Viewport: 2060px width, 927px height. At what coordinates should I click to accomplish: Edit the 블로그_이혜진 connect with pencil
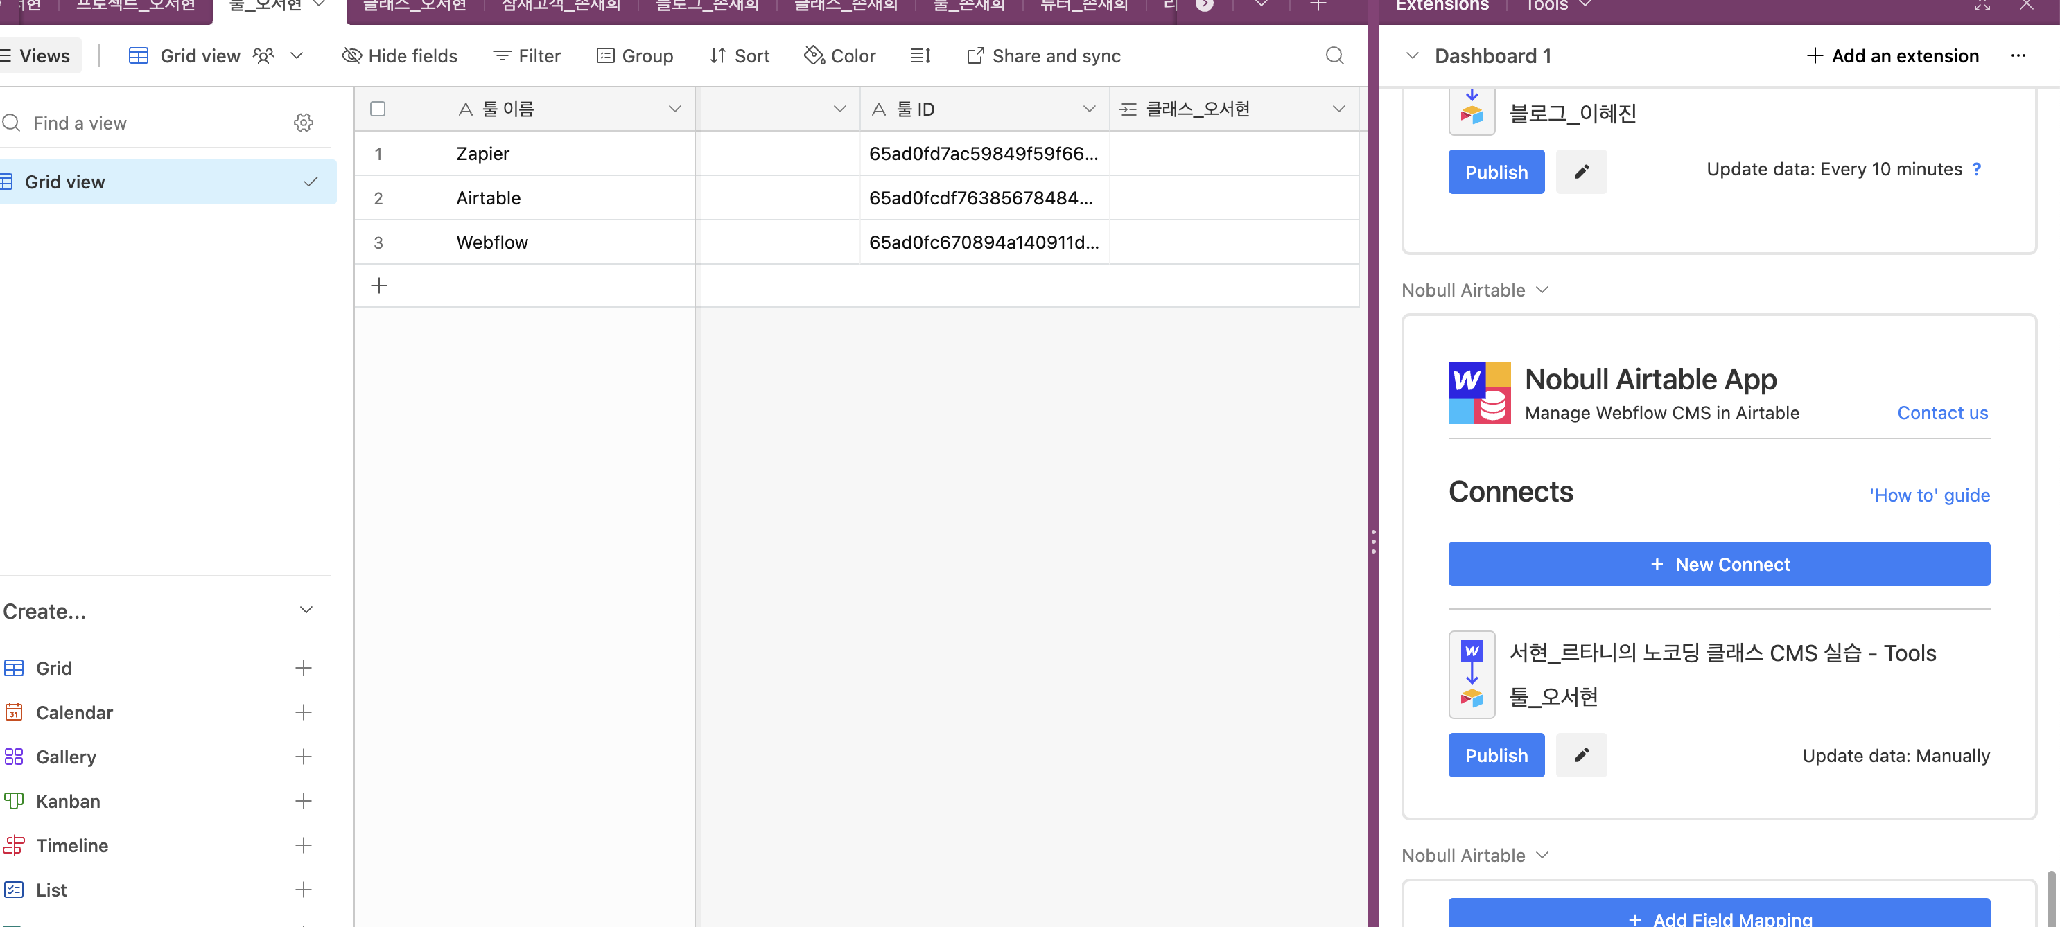click(x=1581, y=172)
